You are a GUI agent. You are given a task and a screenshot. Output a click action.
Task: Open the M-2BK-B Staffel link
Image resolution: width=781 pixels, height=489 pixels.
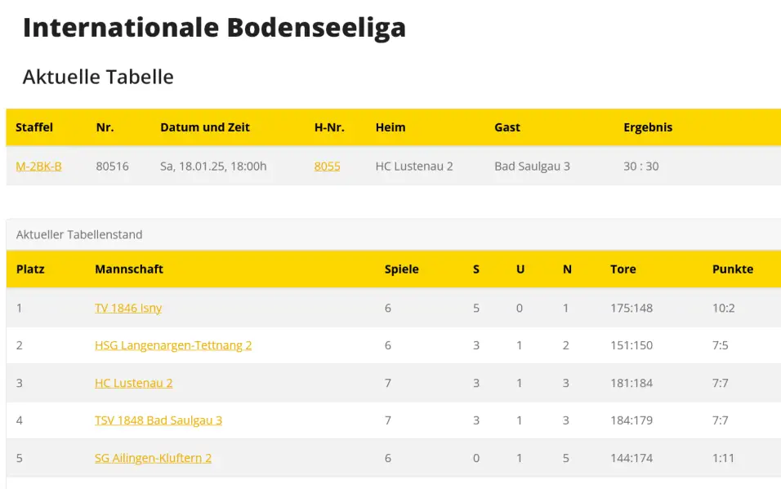tap(38, 167)
